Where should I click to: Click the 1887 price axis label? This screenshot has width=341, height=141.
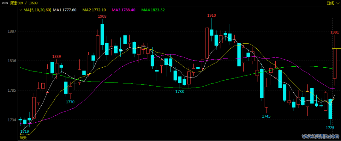[12, 31]
